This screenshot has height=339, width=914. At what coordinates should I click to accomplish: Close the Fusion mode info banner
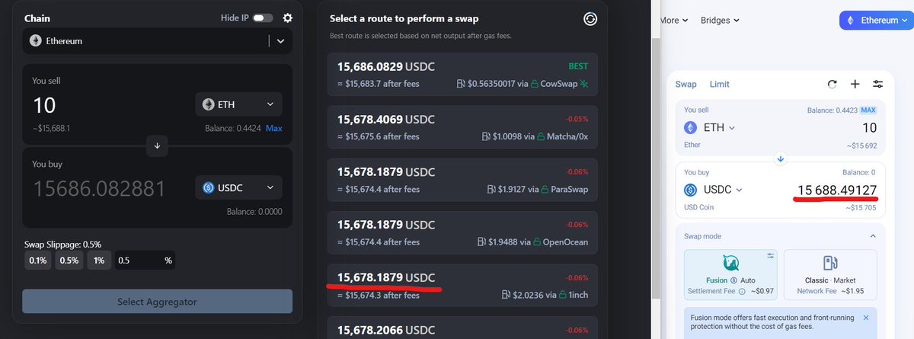click(x=865, y=318)
